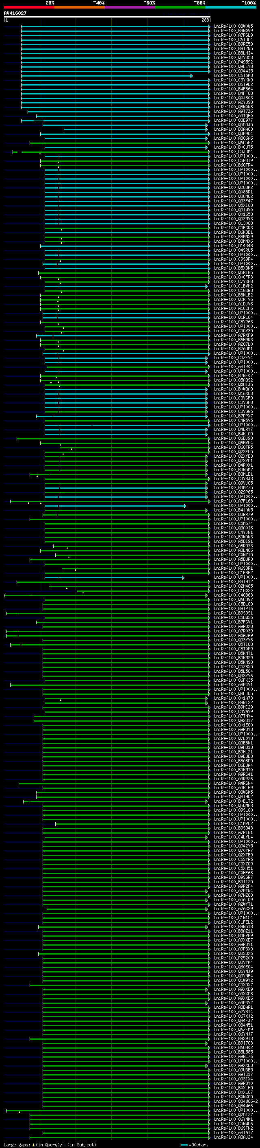Open the UniRef100_B3RR79 entry

233,514
